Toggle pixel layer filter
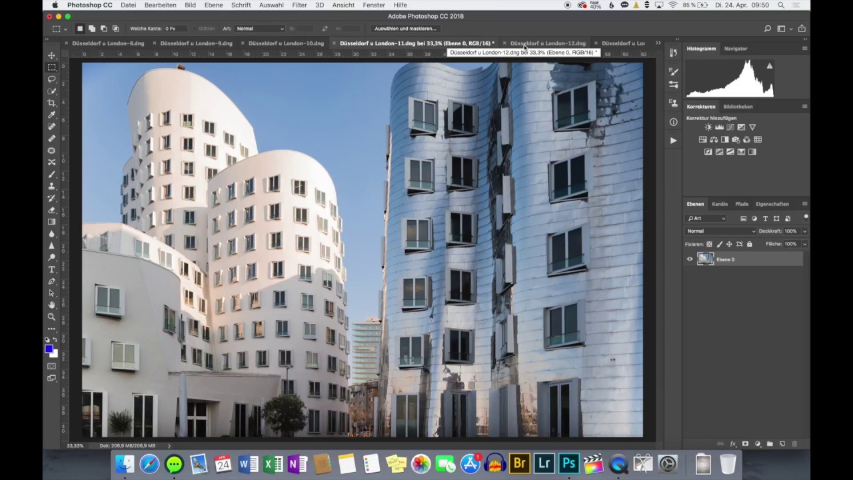Screen dimensions: 853x480 [x=744, y=219]
